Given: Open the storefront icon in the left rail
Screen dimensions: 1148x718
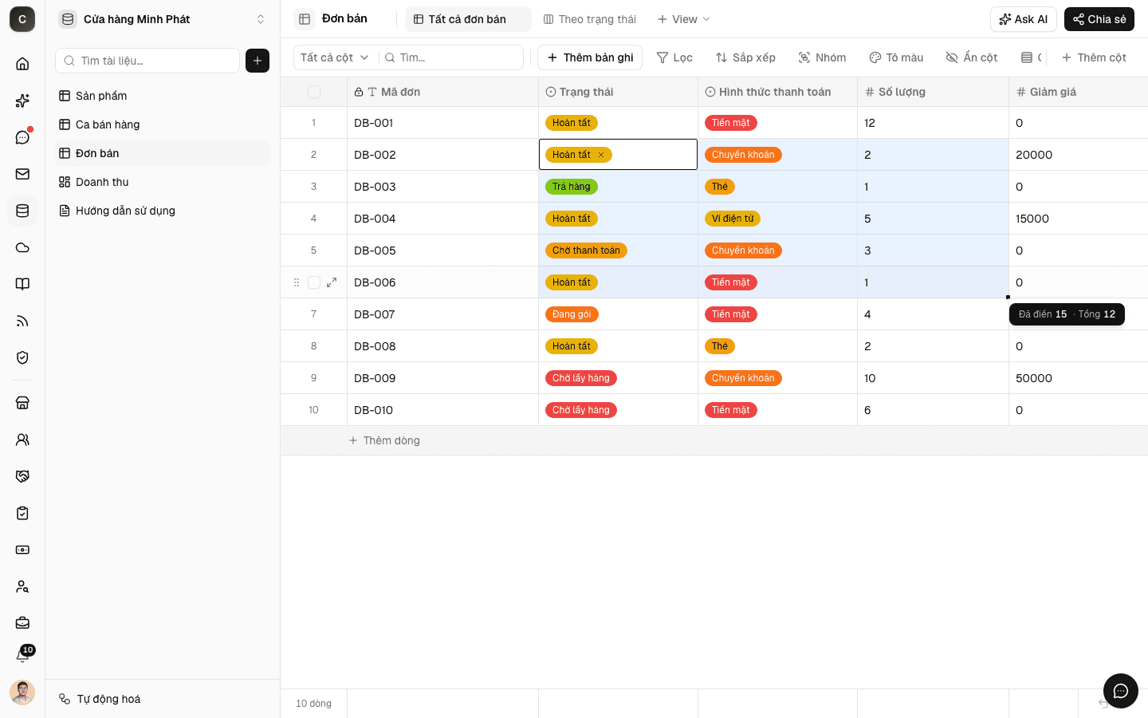Looking at the screenshot, I should [x=22, y=403].
